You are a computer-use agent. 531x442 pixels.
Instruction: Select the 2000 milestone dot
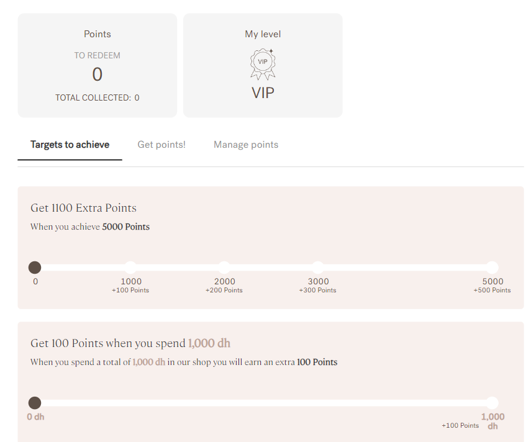tap(224, 268)
